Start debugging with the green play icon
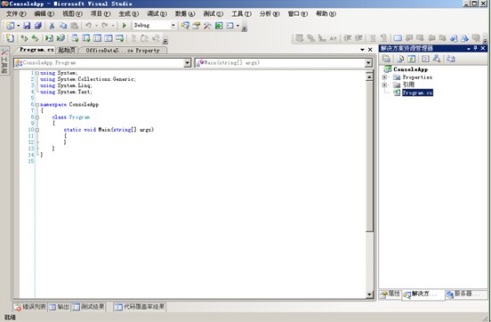491x322 pixels. point(125,26)
